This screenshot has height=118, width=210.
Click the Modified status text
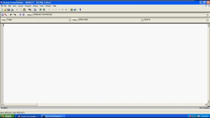pyautogui.click(x=4, y=108)
